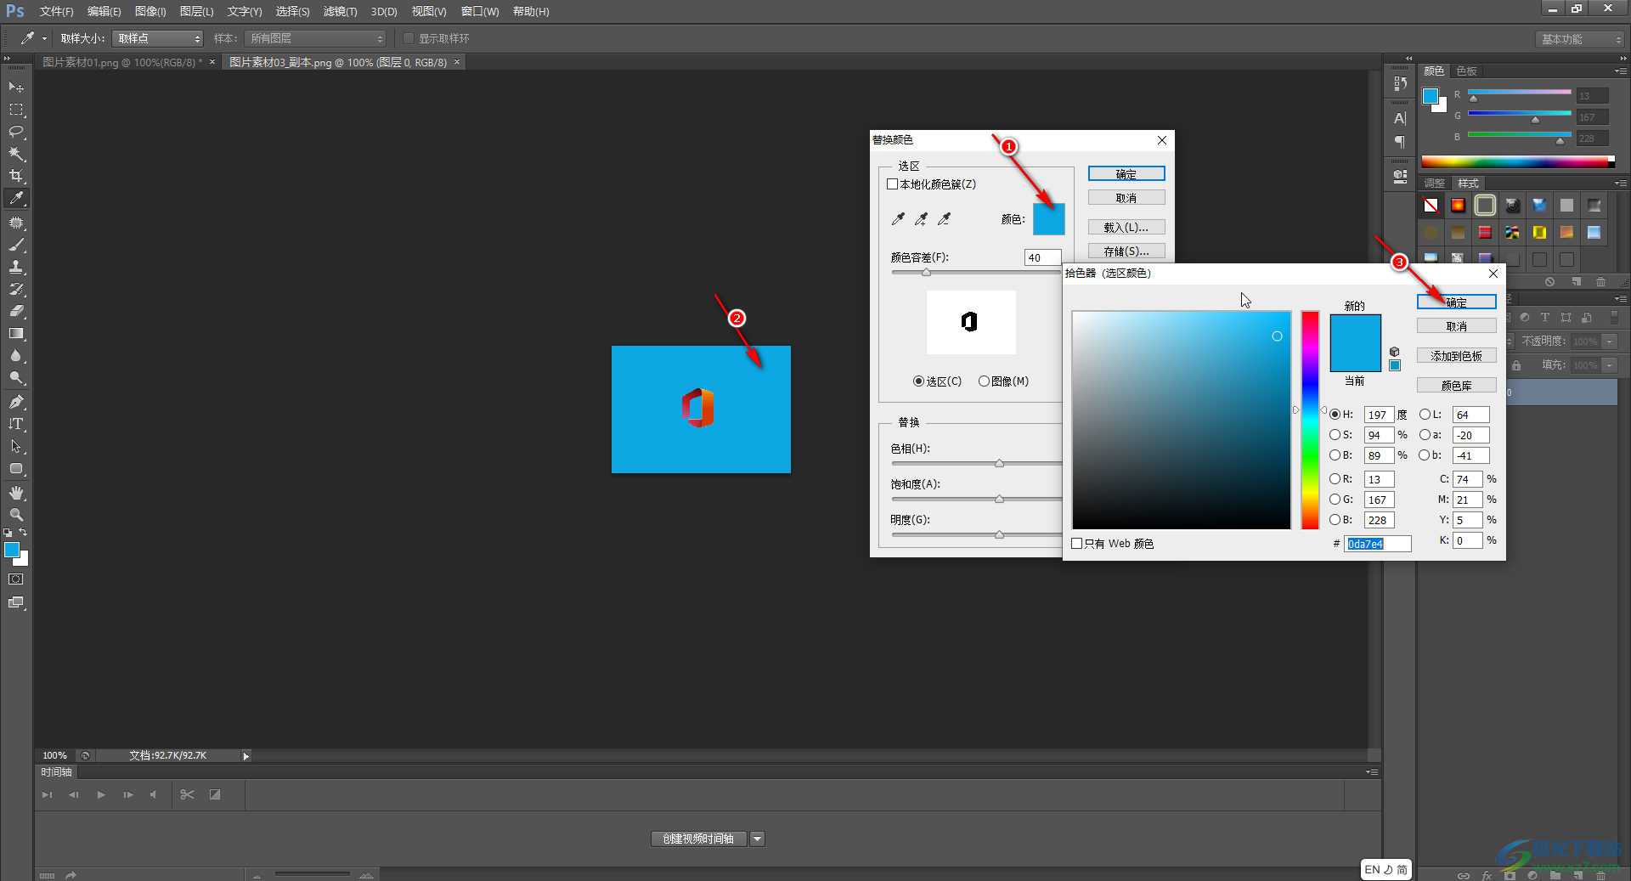The height and width of the screenshot is (881, 1631).
Task: Select the Rounded Rectangle shape tool
Action: pyautogui.click(x=16, y=468)
